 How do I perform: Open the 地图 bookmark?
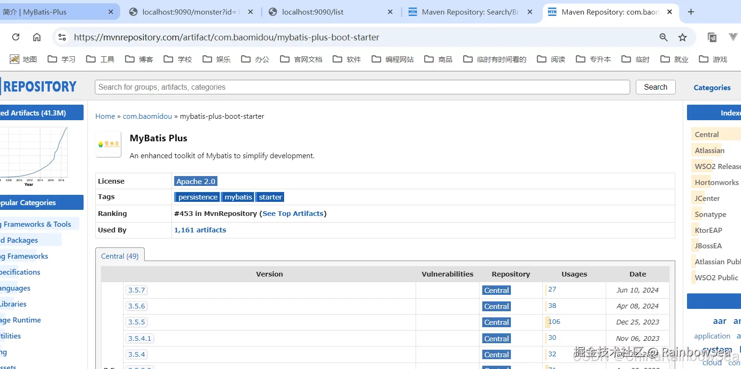(x=23, y=59)
